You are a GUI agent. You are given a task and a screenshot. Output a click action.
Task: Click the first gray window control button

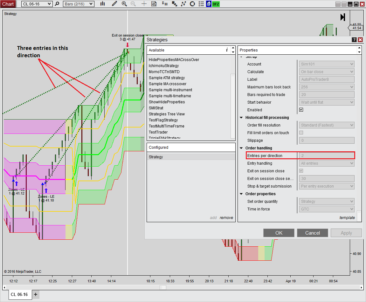tap(338, 4)
